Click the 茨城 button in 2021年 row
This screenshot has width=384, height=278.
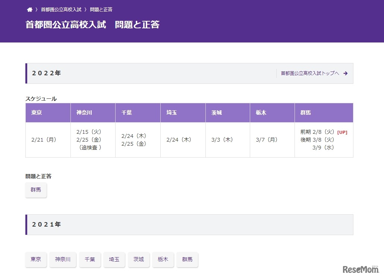(x=139, y=259)
